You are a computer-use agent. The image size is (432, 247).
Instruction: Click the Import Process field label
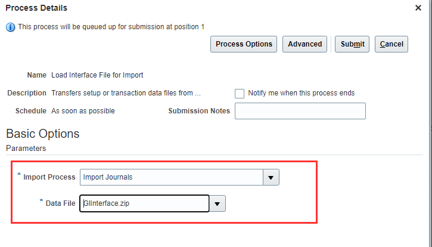[49, 177]
